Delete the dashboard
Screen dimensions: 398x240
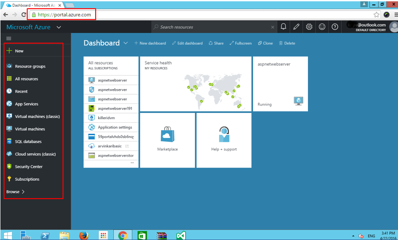(287, 43)
